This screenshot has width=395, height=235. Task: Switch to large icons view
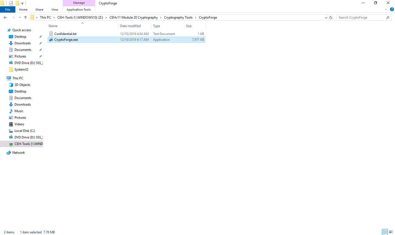(391, 232)
